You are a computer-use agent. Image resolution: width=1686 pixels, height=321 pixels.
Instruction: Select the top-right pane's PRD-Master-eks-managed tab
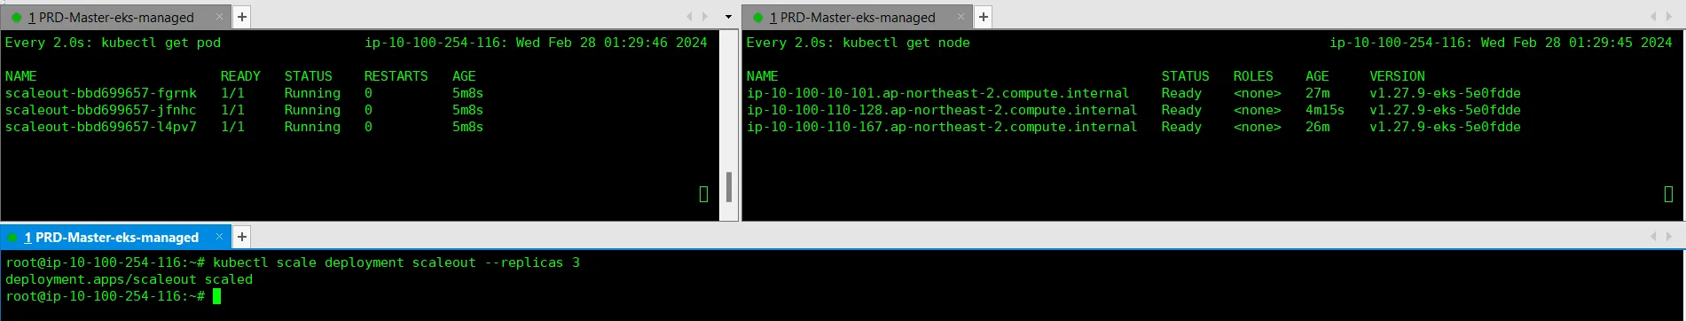click(857, 17)
